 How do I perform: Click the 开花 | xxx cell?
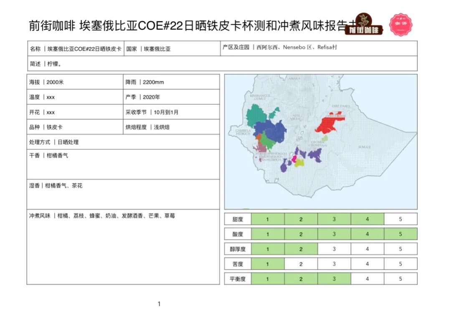(x=75, y=112)
